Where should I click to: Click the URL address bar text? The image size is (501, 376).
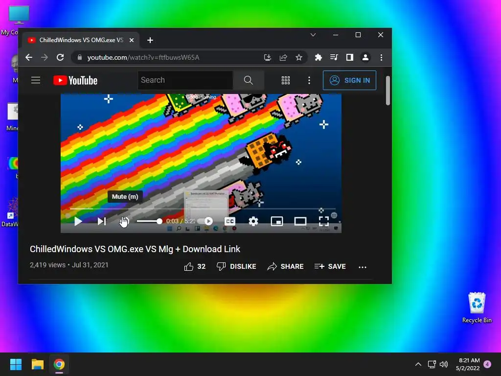[x=143, y=57]
